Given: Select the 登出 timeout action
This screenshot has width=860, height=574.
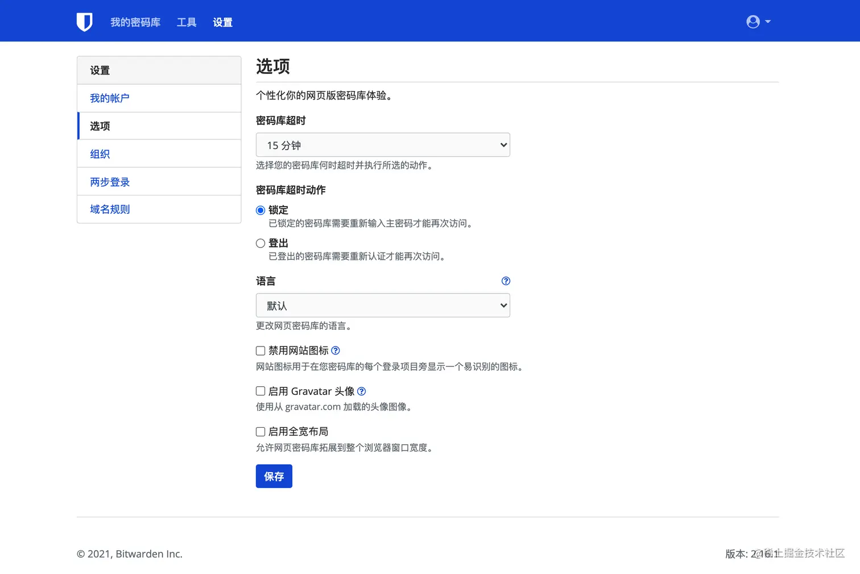Looking at the screenshot, I should pos(260,243).
